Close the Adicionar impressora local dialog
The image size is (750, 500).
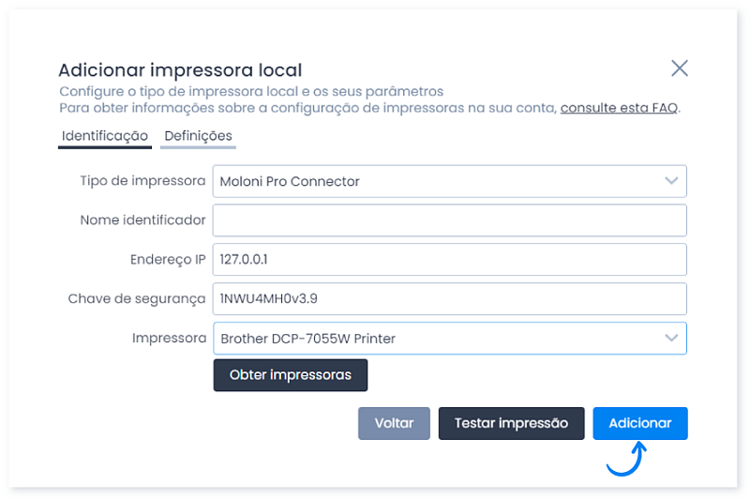point(679,68)
